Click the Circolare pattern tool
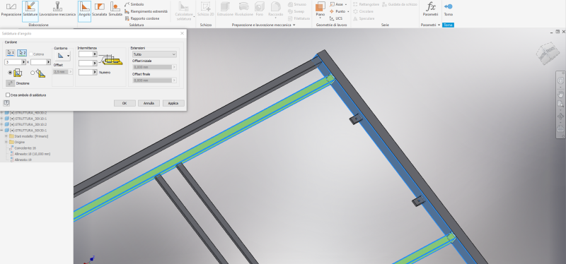 click(x=363, y=11)
